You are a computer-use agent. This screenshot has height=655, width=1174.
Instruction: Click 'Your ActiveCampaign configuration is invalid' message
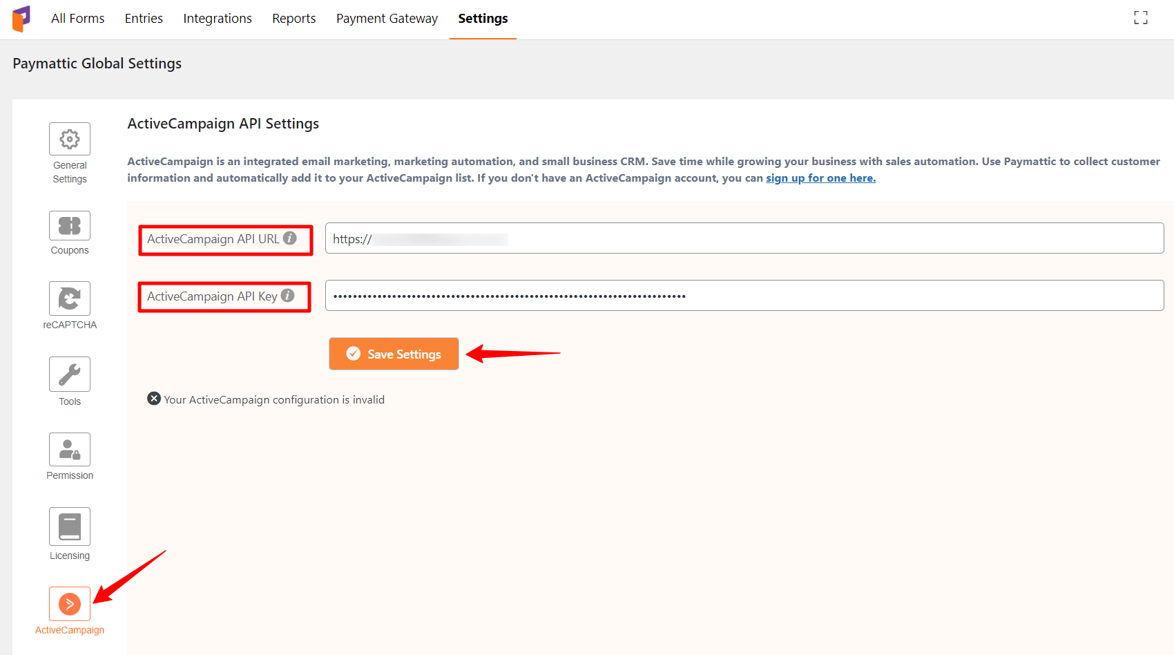pos(274,400)
